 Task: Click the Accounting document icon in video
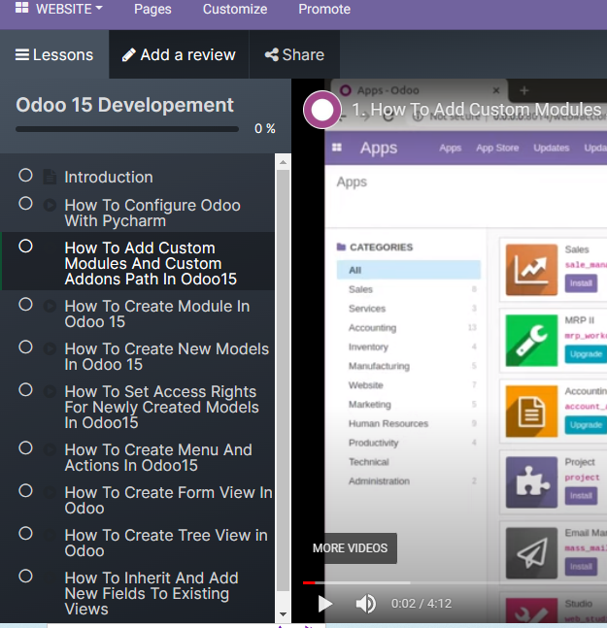coord(531,412)
